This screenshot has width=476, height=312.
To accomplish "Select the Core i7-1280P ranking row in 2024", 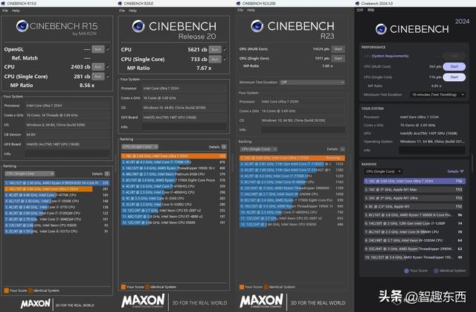I will tap(415, 223).
